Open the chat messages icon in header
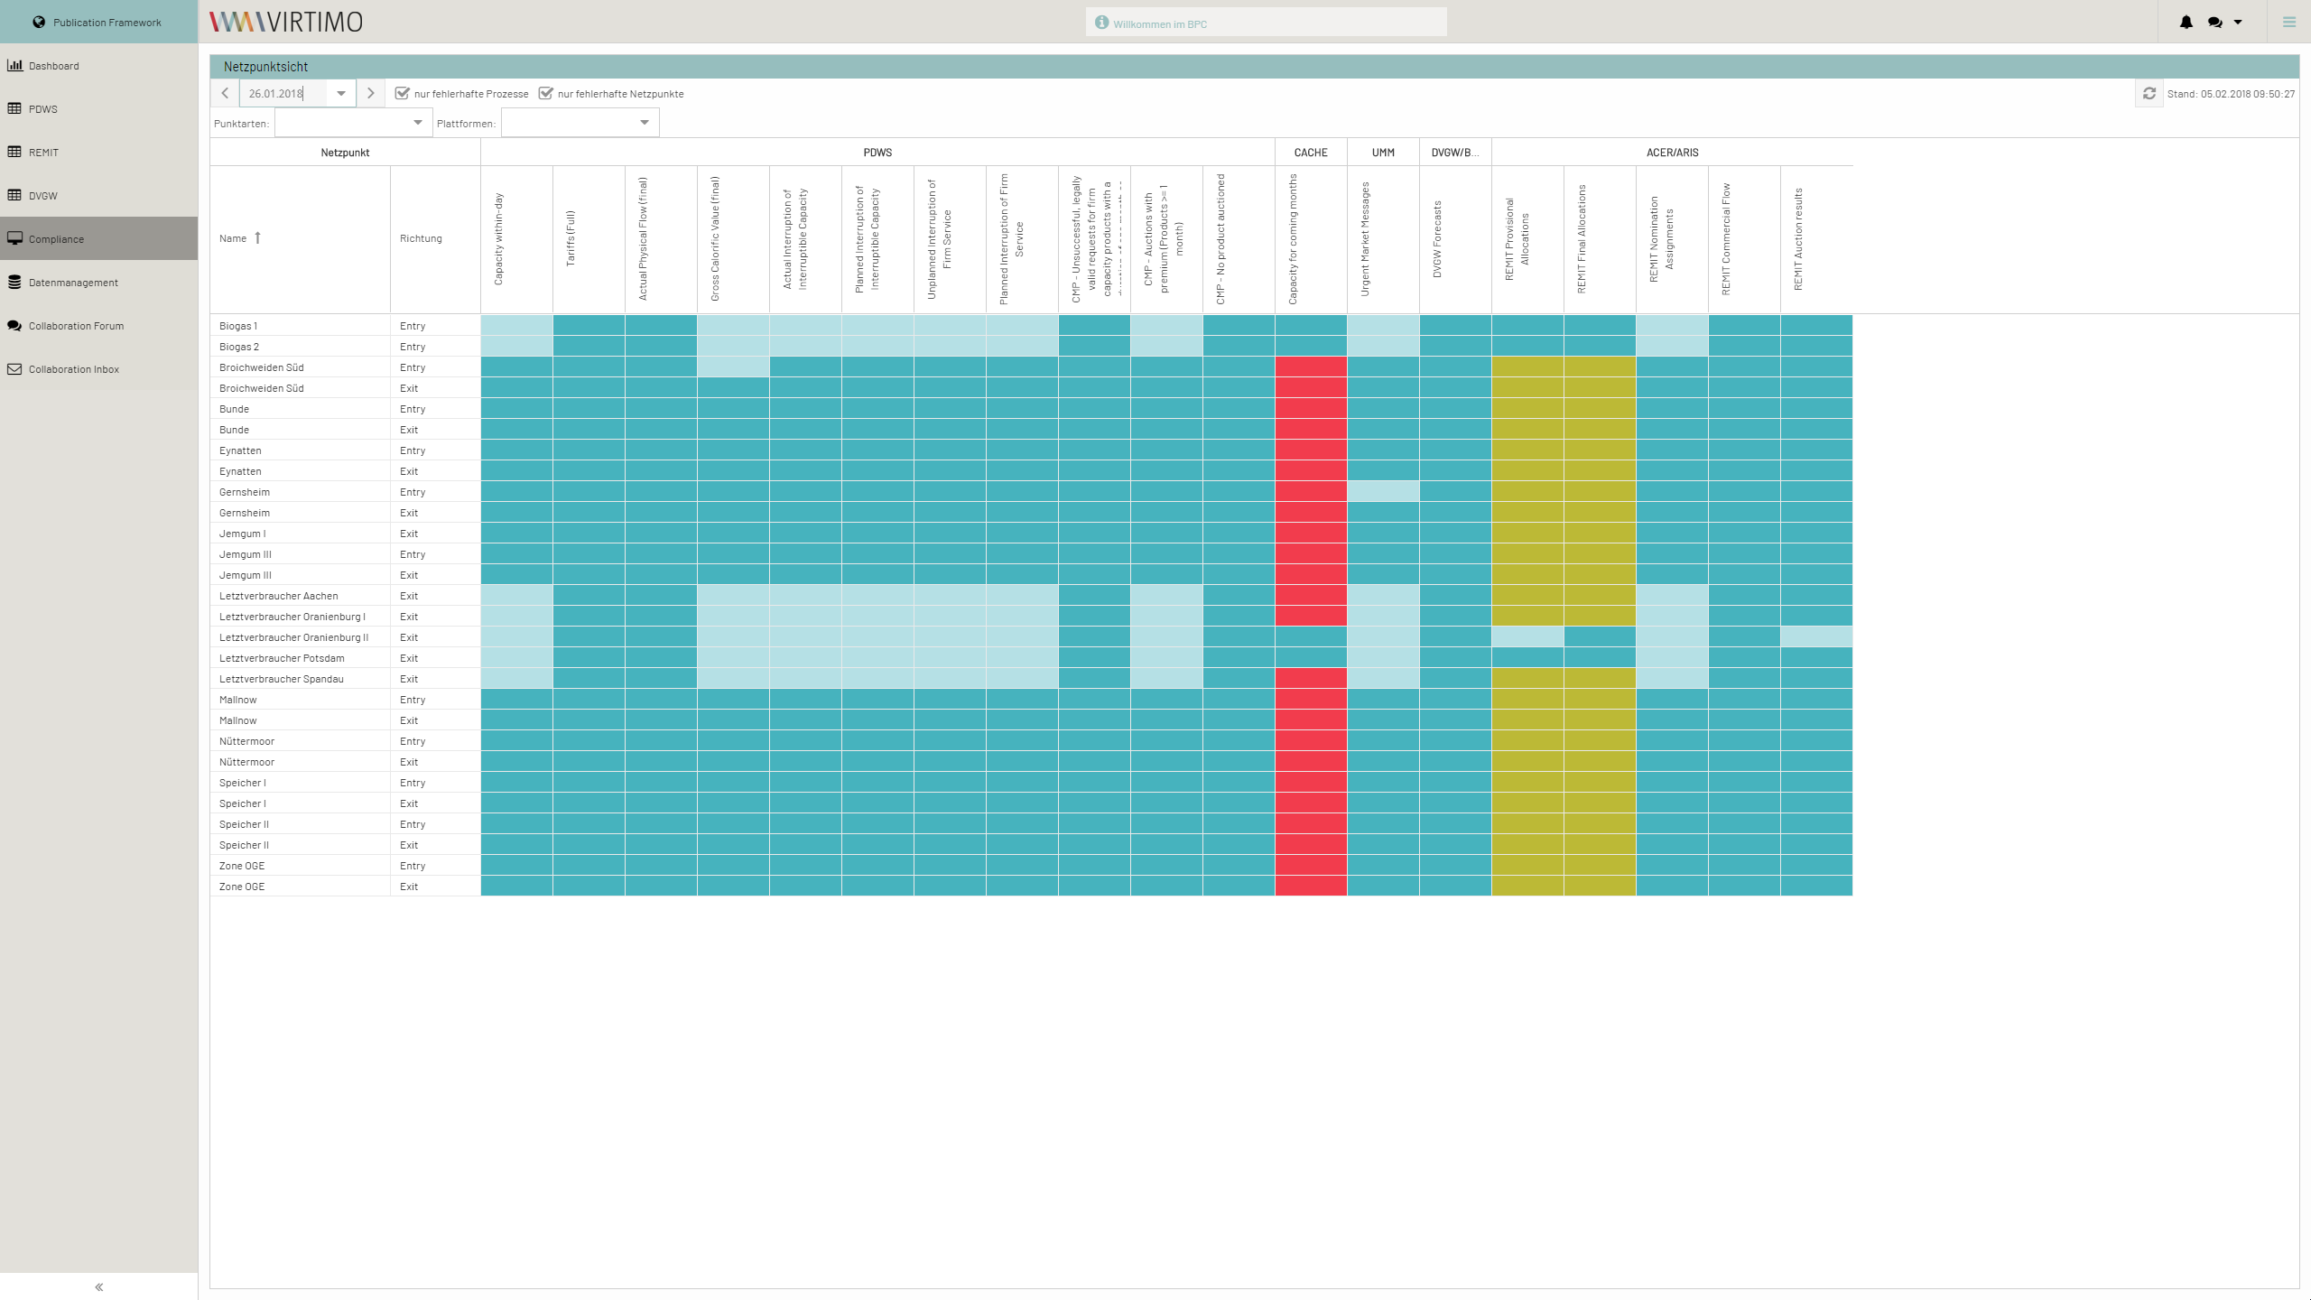This screenshot has height=1300, width=2311. (2214, 22)
